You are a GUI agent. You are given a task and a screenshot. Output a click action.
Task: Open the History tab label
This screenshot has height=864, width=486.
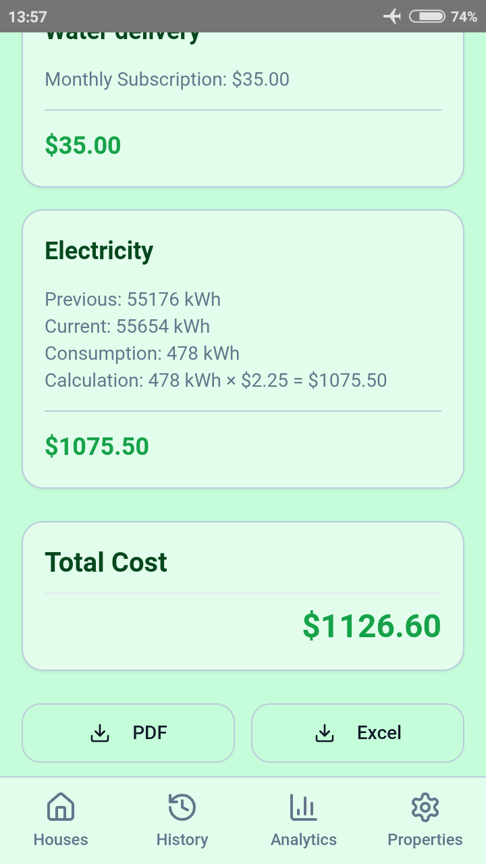click(x=182, y=840)
